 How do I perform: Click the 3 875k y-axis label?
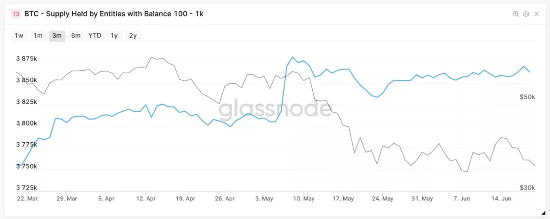(26, 59)
